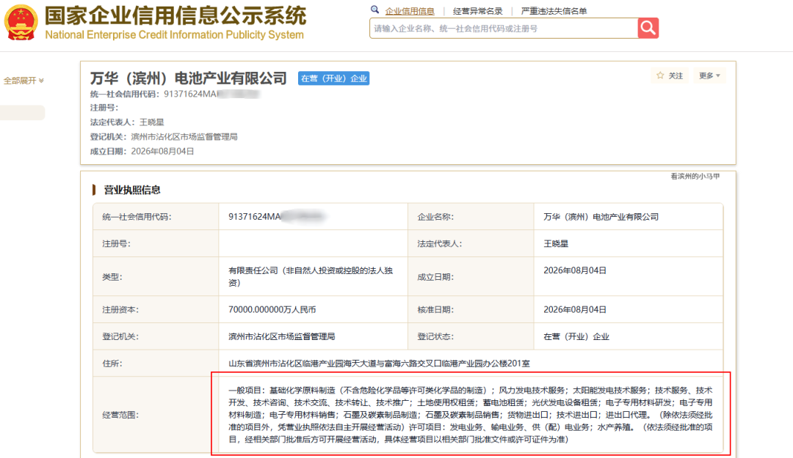Screen dimensions: 793x458
Task: Expand all sections via 全部展开
Action: click(x=23, y=81)
